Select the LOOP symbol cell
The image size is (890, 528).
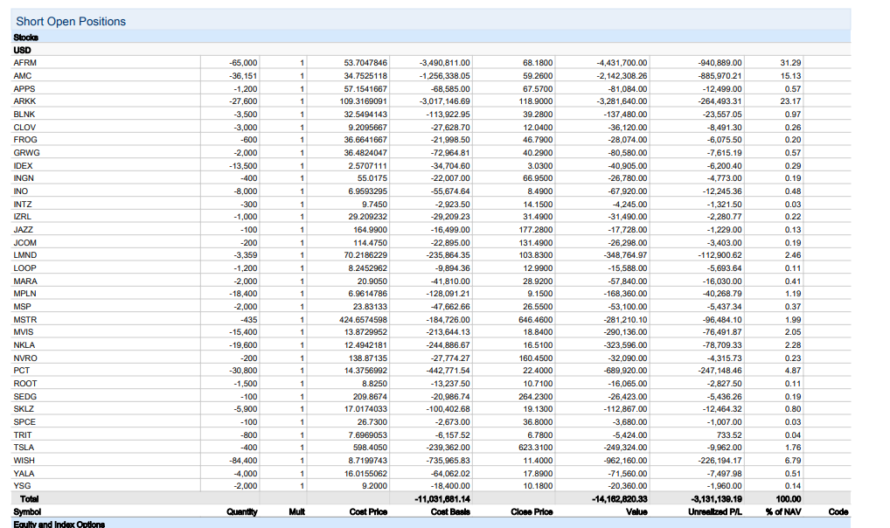25,268
